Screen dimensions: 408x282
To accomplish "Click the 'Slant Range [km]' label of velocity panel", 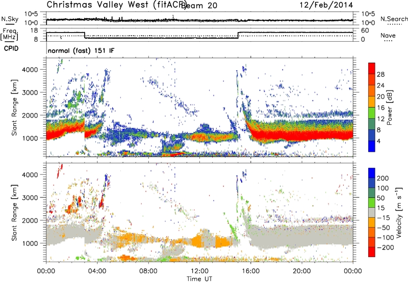I will (x=14, y=213).
